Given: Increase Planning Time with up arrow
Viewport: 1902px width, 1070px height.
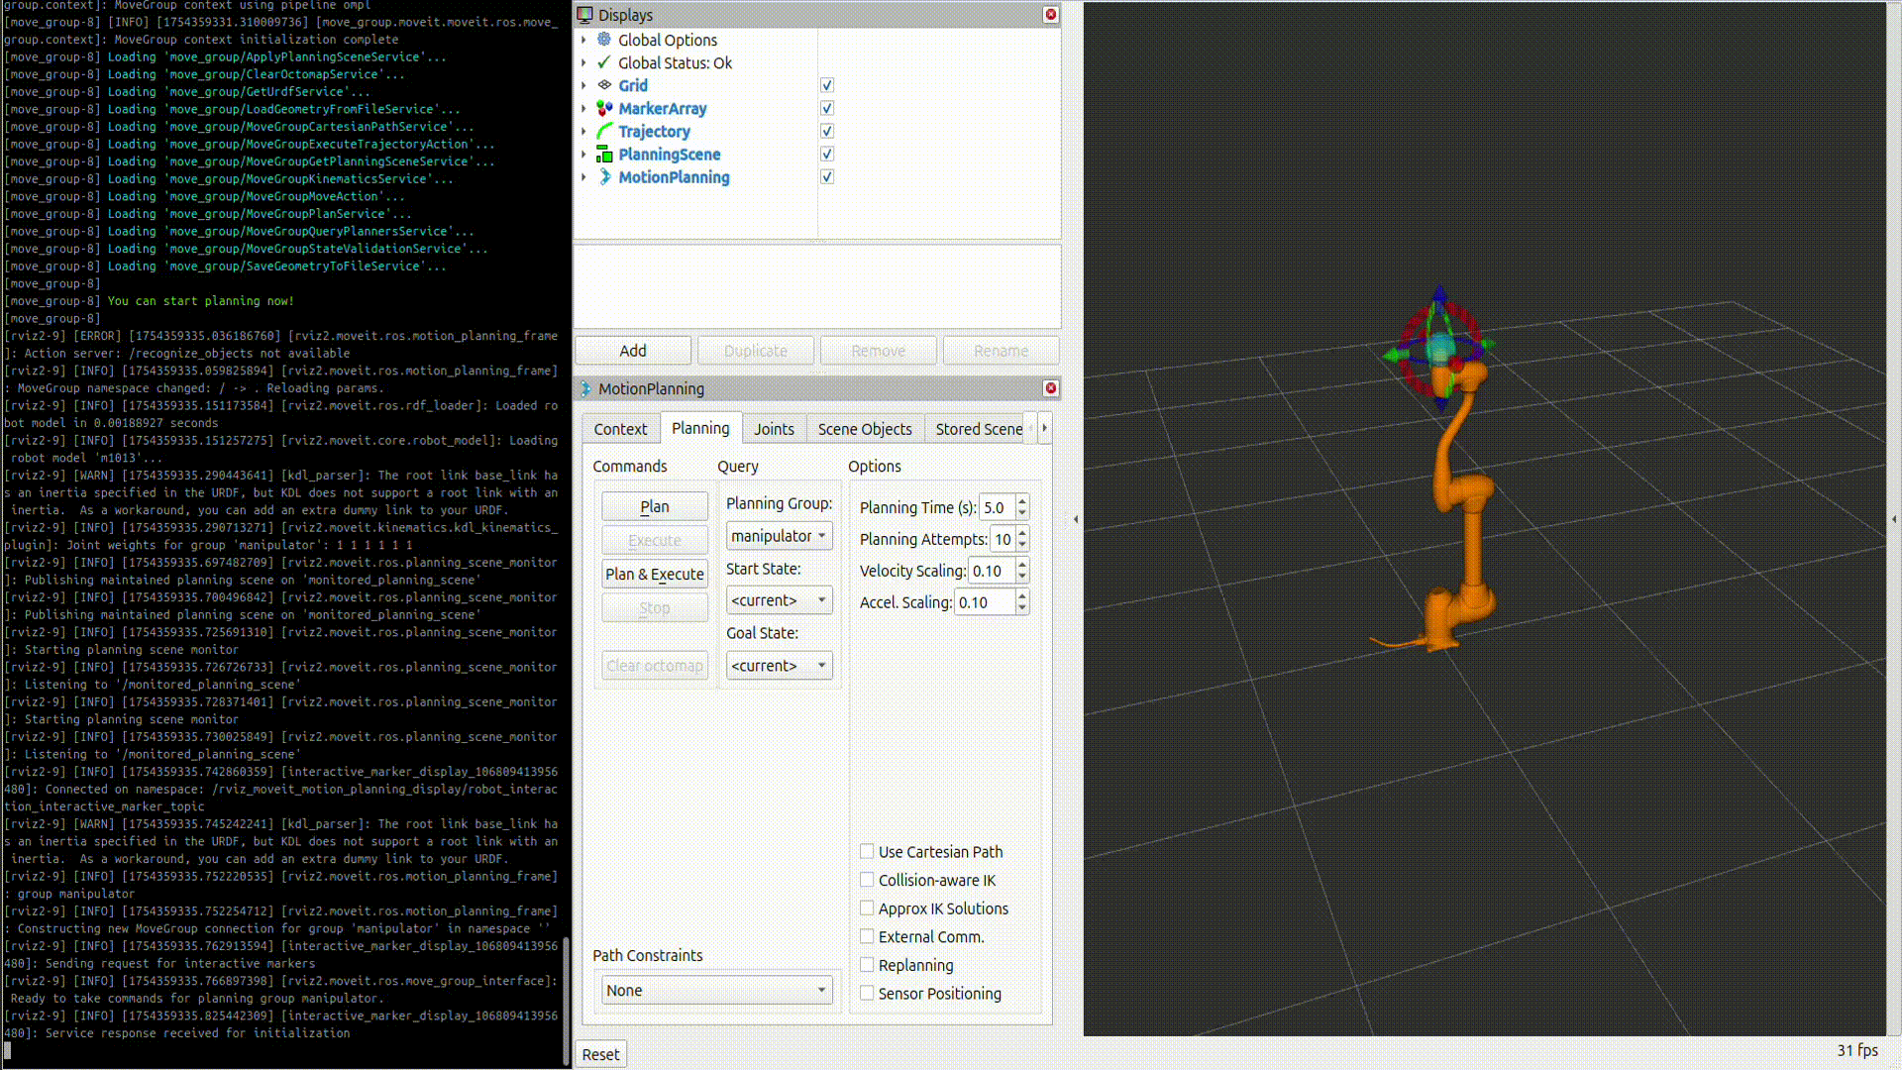Looking at the screenshot, I should pos(1022,501).
